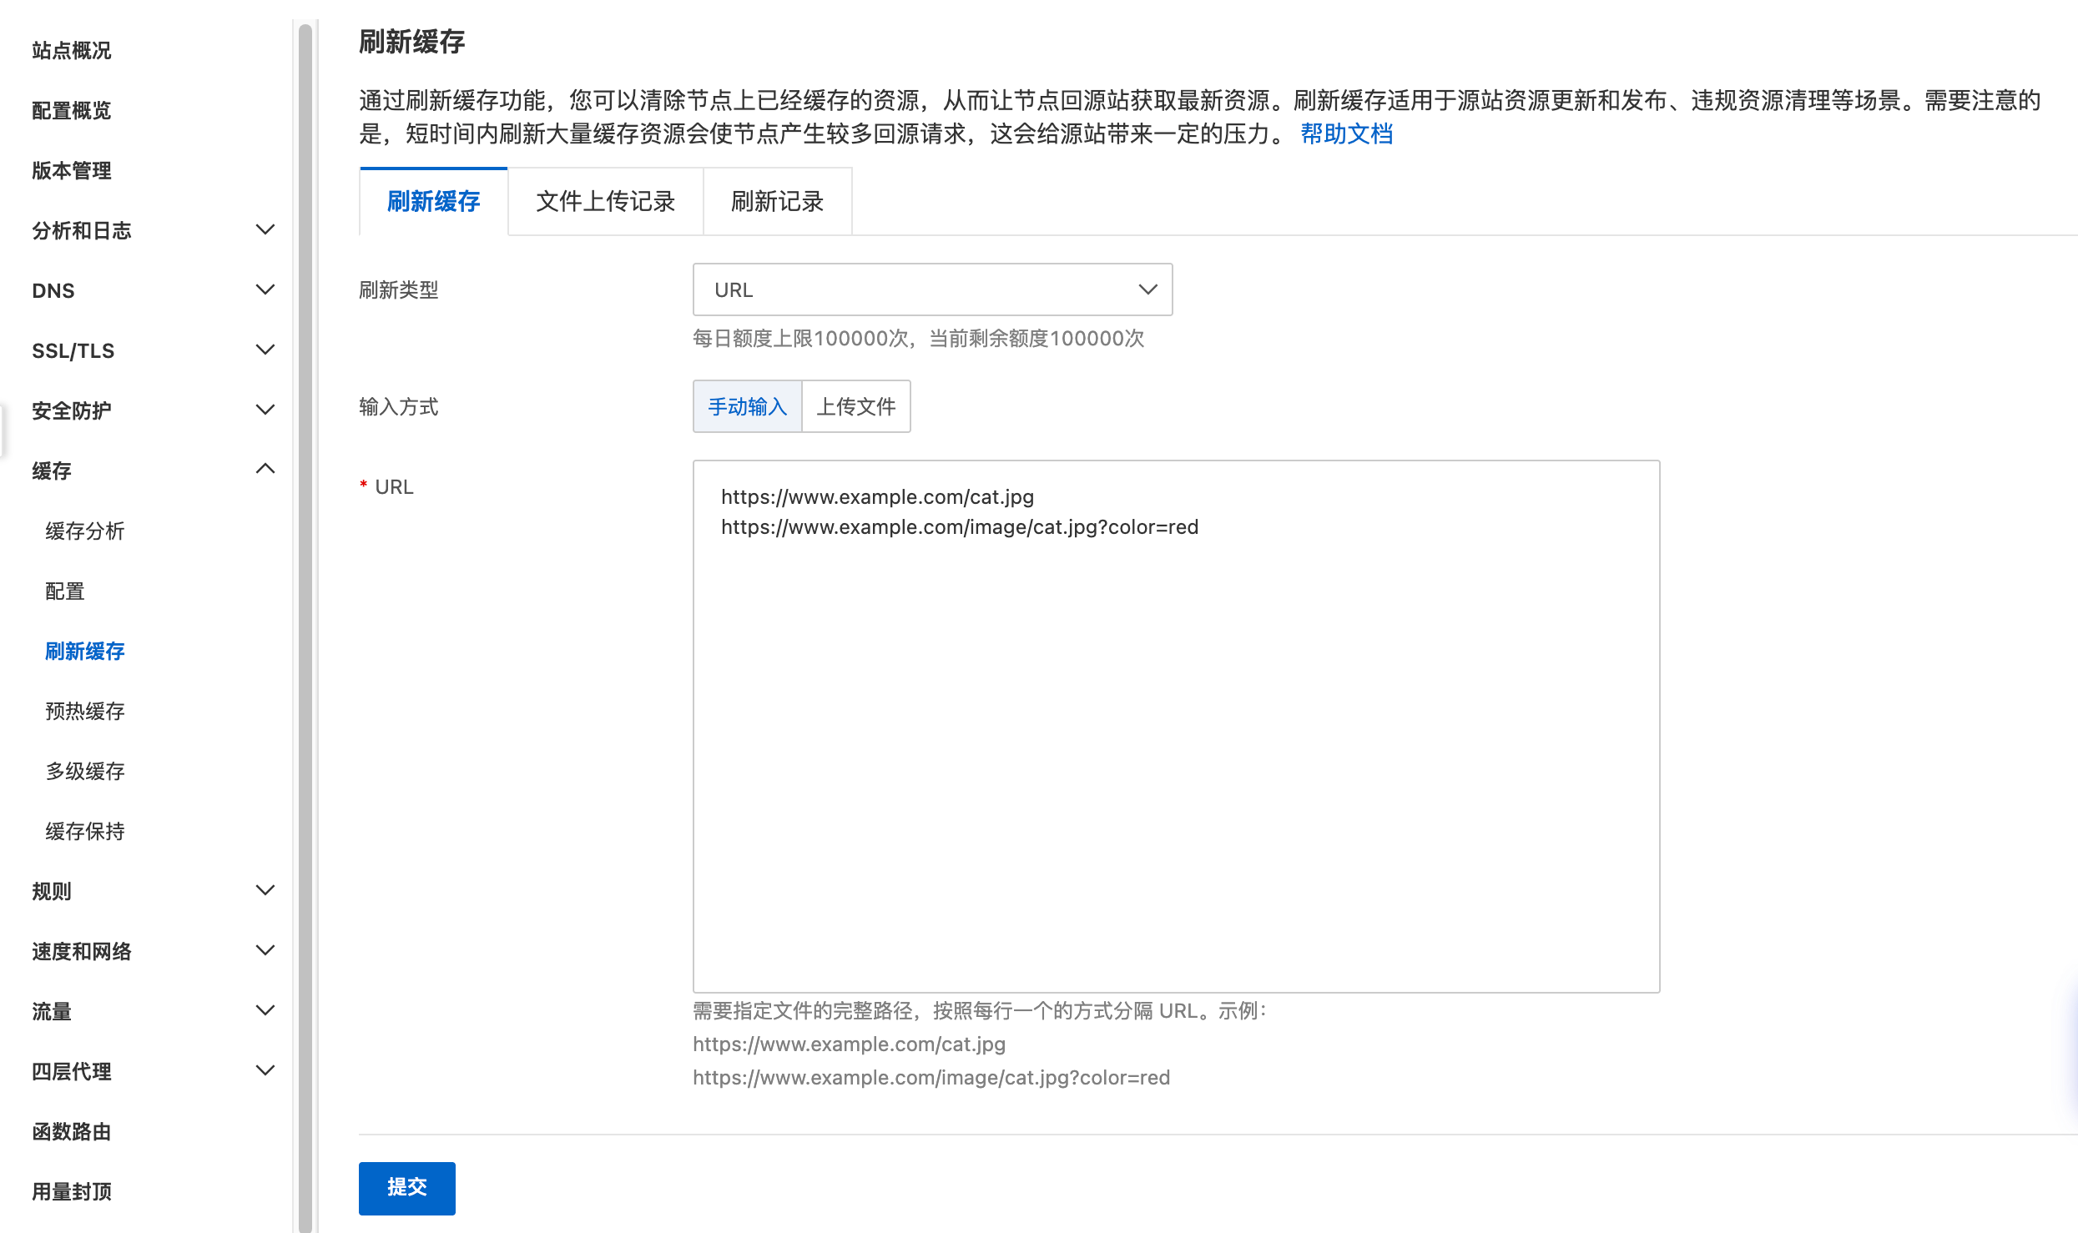The width and height of the screenshot is (2078, 1233).
Task: Switch to the 文件上传记录 tab
Action: click(606, 201)
